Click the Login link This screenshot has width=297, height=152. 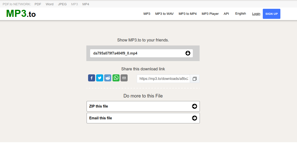pos(256,14)
